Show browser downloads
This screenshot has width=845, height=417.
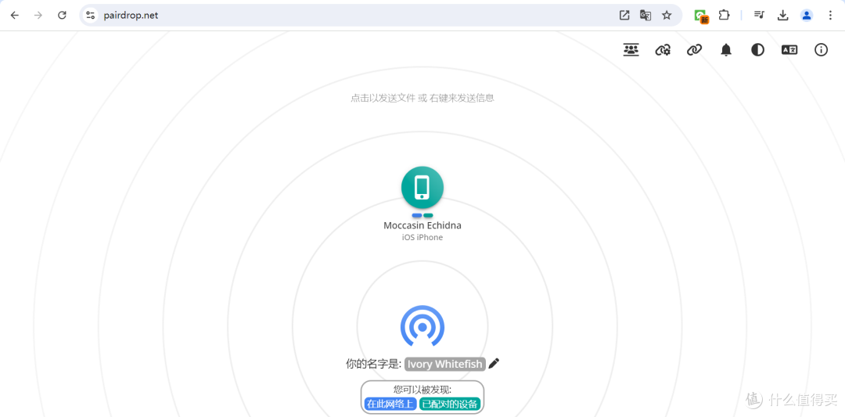782,15
